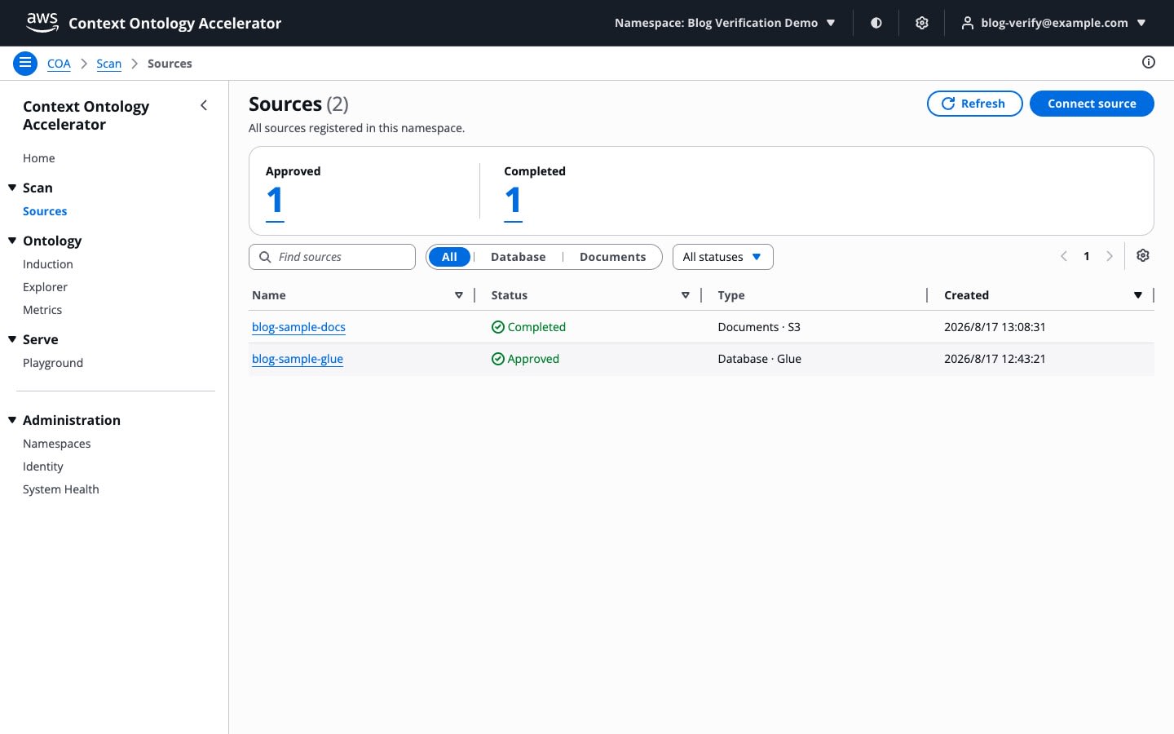Open the info panel icon
Image resolution: width=1174 pixels, height=734 pixels.
[x=1149, y=62]
